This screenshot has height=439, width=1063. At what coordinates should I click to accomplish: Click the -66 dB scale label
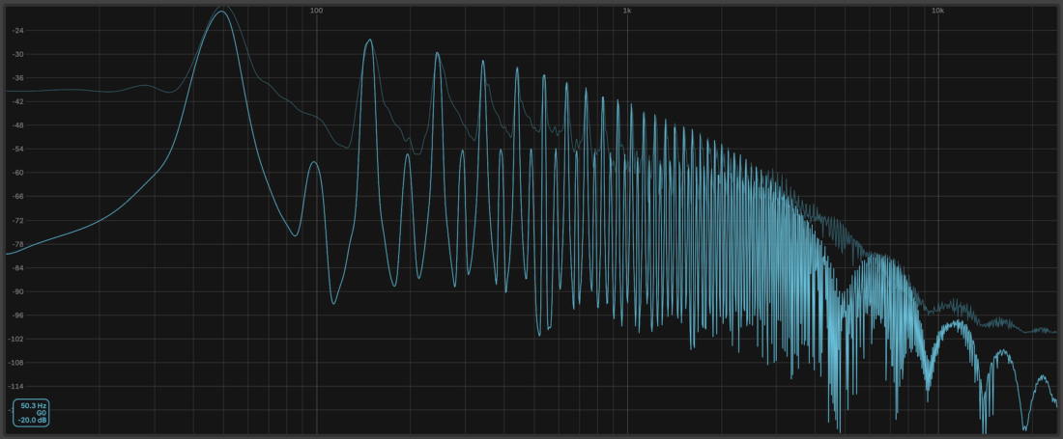tap(17, 196)
